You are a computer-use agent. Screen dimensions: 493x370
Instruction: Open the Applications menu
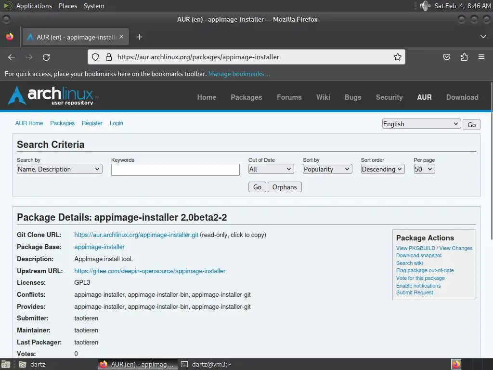click(x=34, y=6)
